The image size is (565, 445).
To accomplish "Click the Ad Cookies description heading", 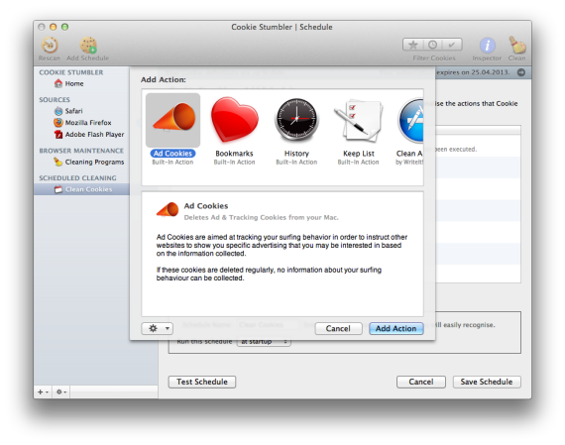I will (x=206, y=206).
